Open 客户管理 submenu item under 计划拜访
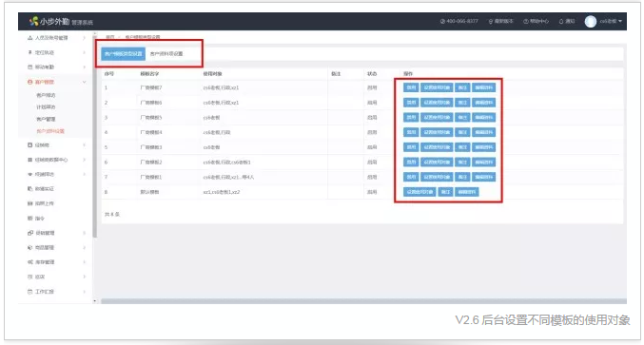Viewport: 644px width, 345px height. click(x=46, y=119)
